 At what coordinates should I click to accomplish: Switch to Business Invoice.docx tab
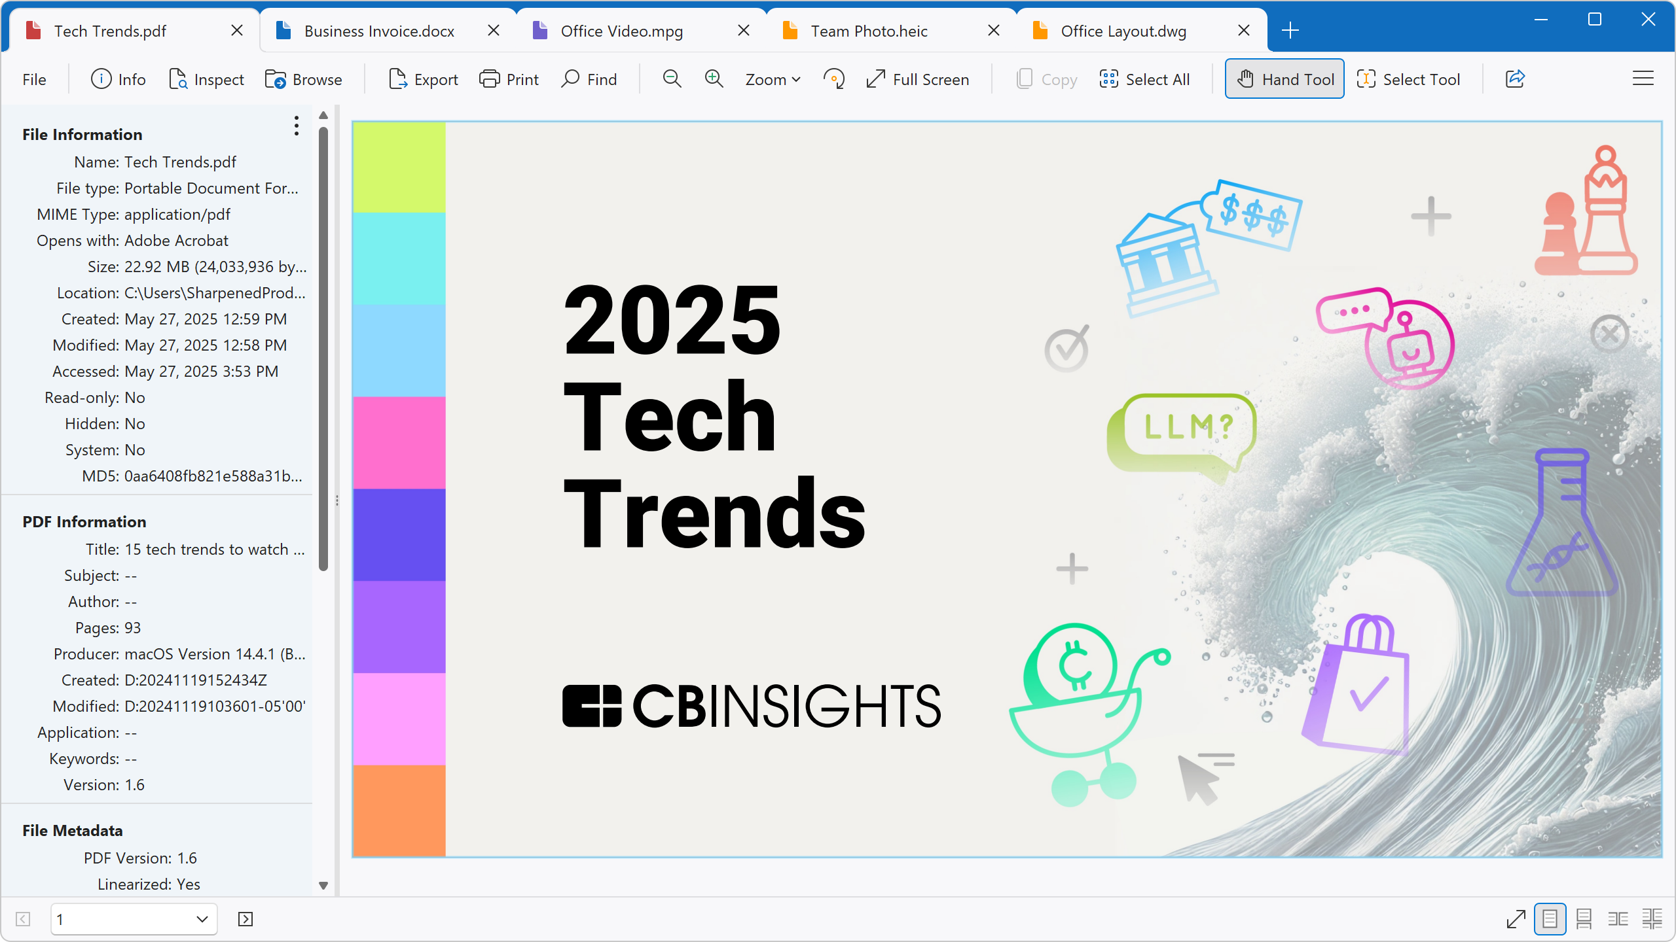click(380, 31)
